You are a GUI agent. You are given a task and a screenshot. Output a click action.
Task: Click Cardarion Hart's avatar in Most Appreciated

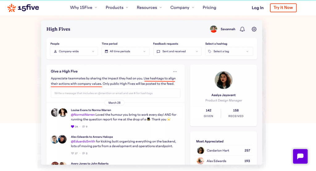click(x=201, y=150)
